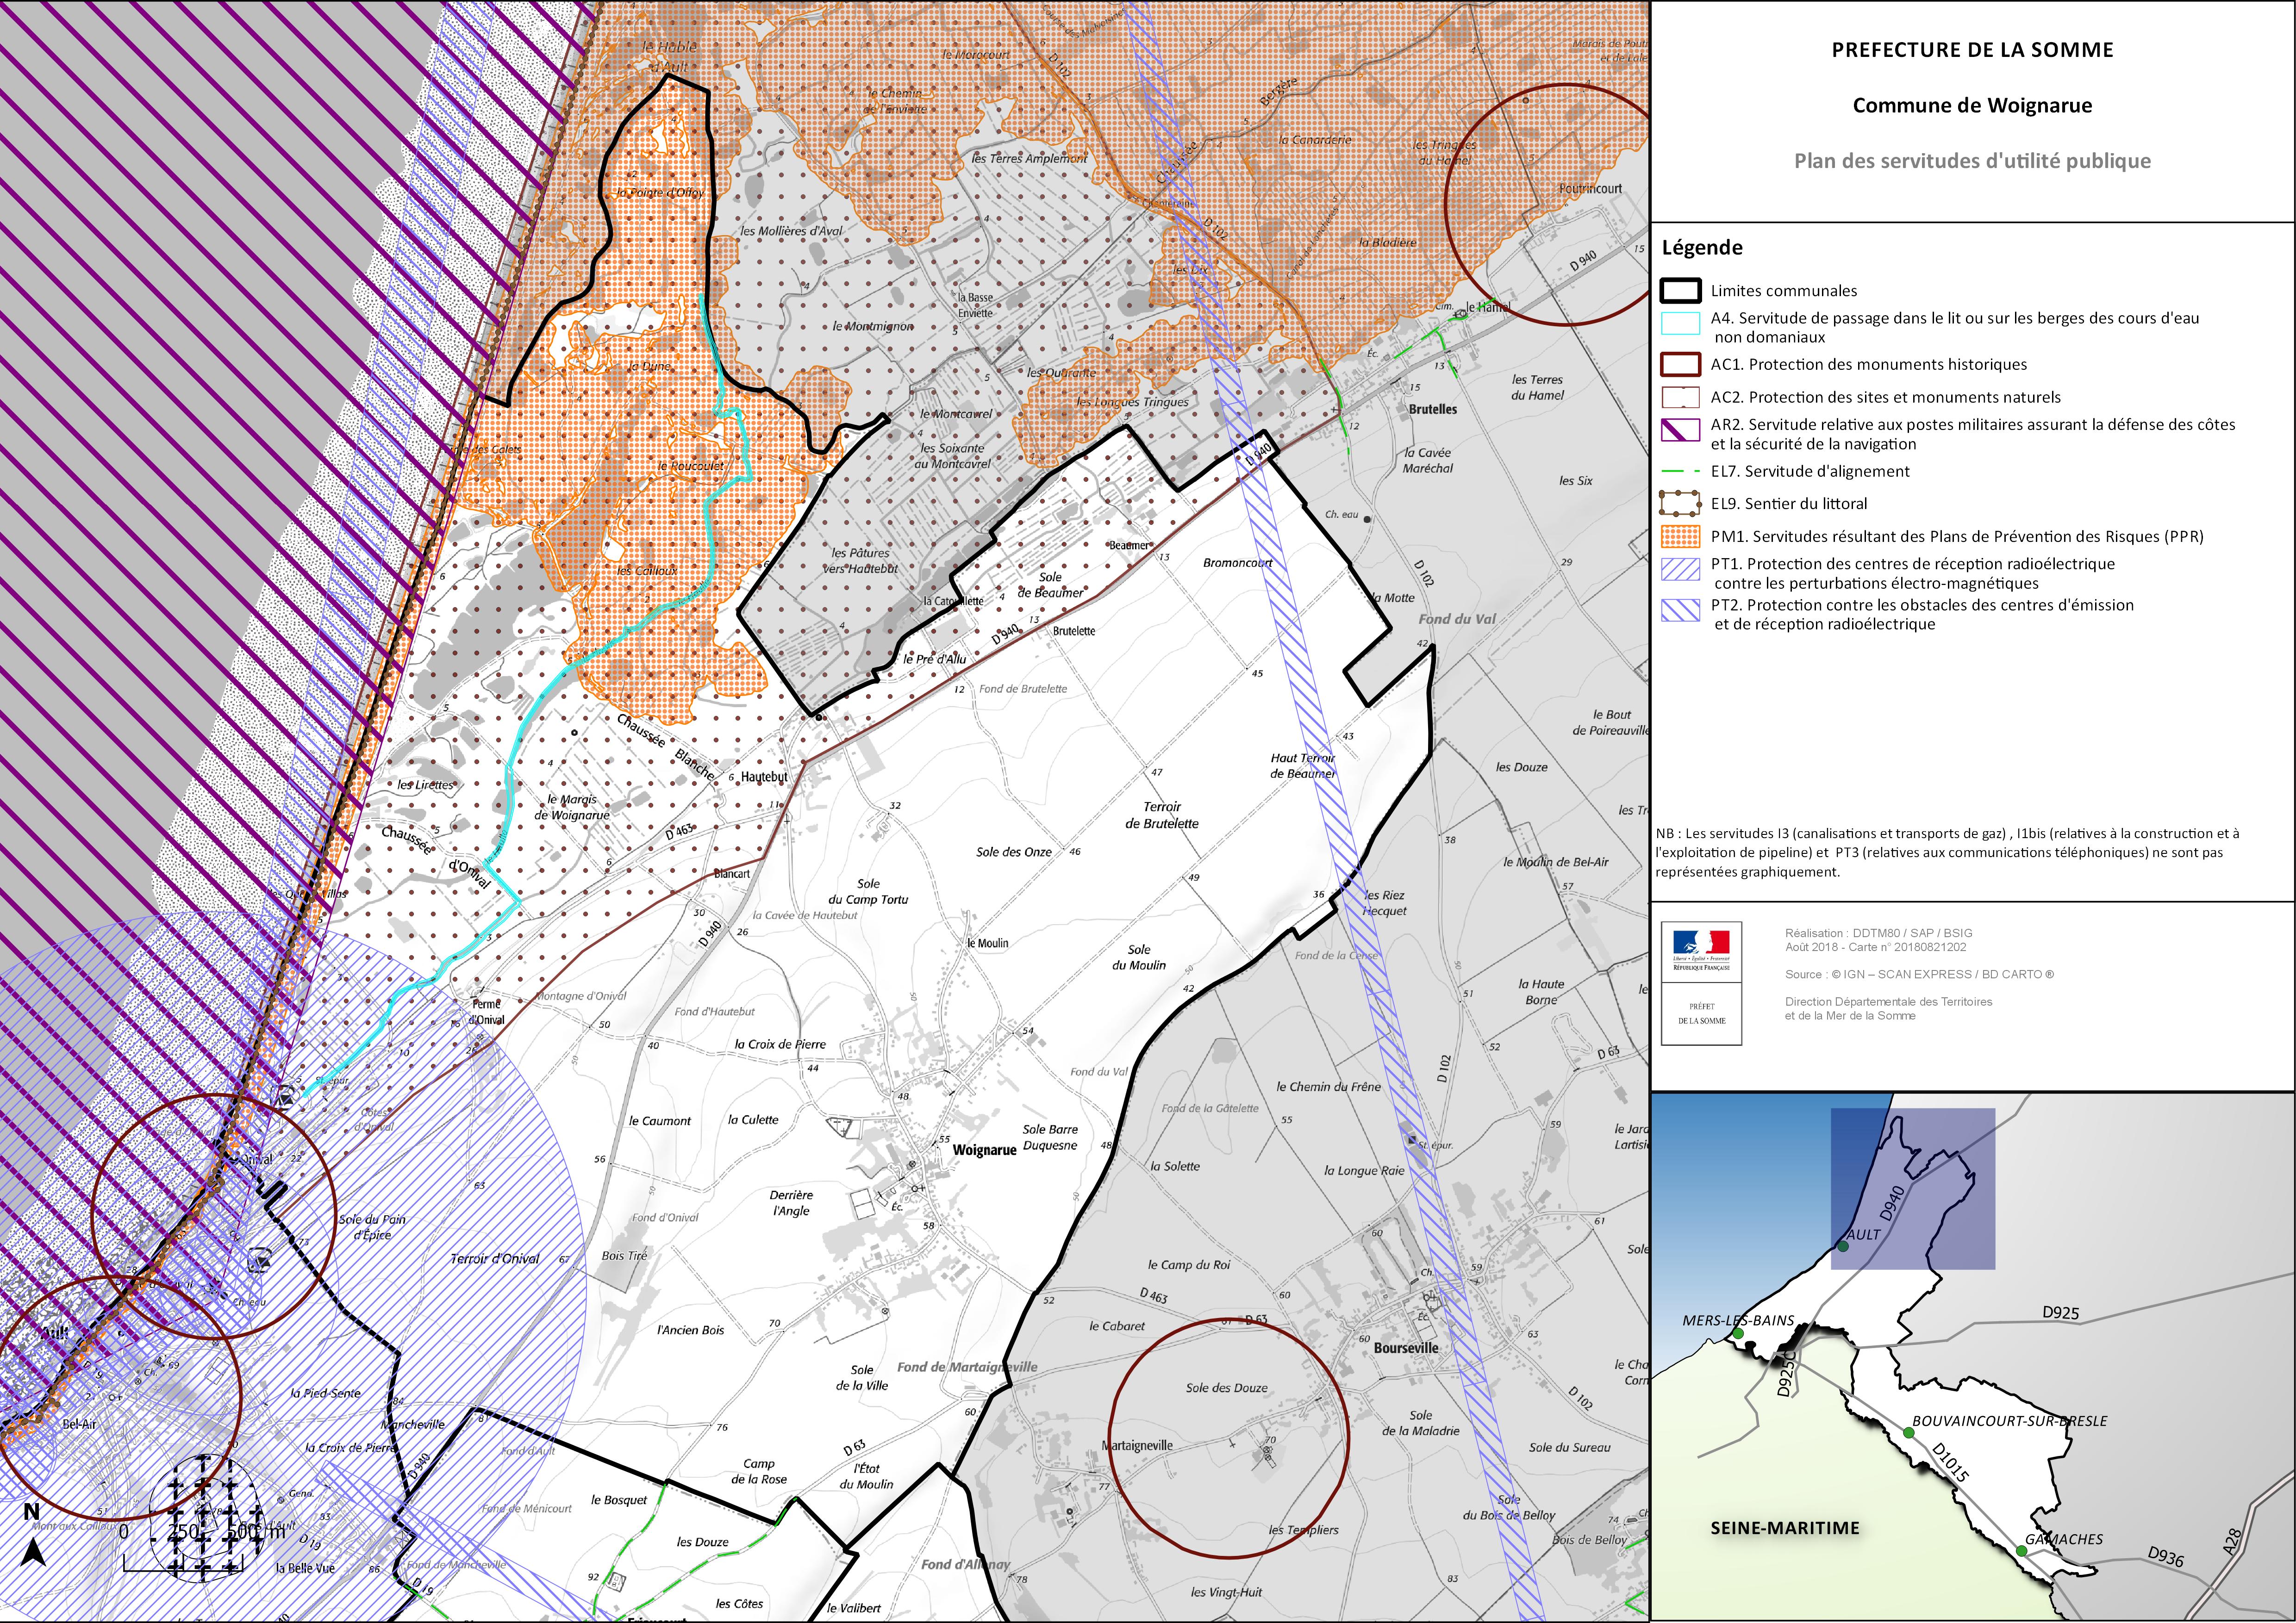This screenshot has width=2296, height=1623.
Task: Click the Légende heading
Action: (x=1702, y=248)
